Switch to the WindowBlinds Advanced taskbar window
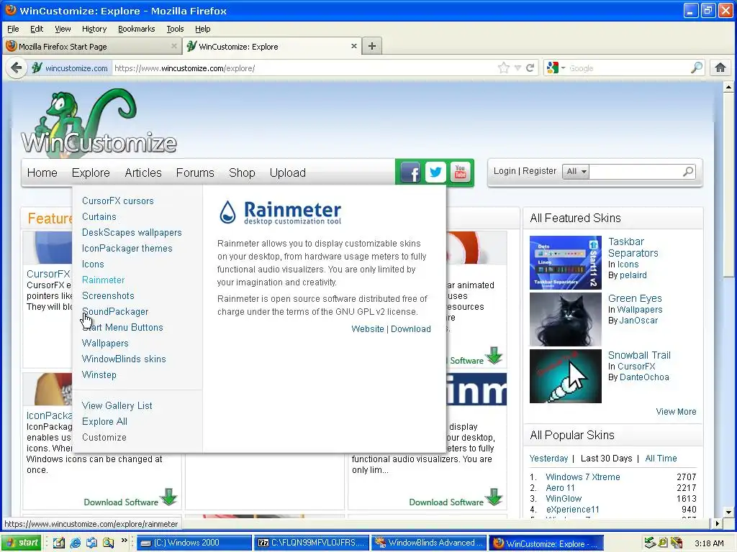The width and height of the screenshot is (737, 552). (429, 543)
